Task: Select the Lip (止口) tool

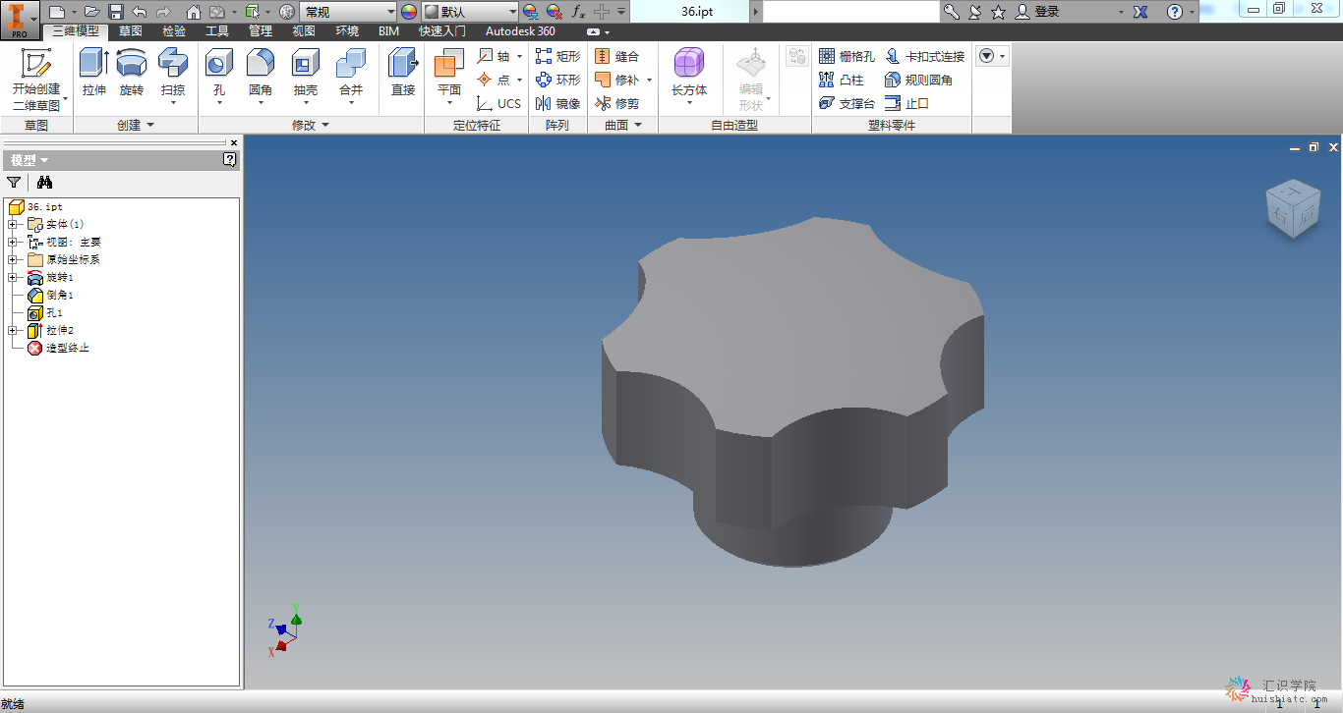Action: (x=906, y=103)
